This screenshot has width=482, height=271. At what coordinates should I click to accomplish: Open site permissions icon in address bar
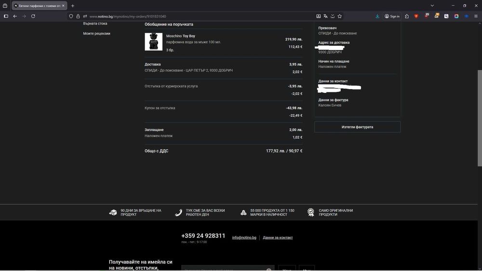[85, 16]
